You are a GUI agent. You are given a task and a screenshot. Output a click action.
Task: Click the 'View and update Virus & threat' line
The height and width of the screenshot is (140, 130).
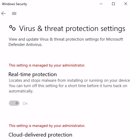(x=66, y=39)
